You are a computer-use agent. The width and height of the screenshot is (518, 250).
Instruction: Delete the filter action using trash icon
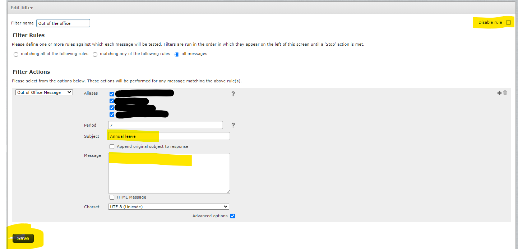click(505, 92)
